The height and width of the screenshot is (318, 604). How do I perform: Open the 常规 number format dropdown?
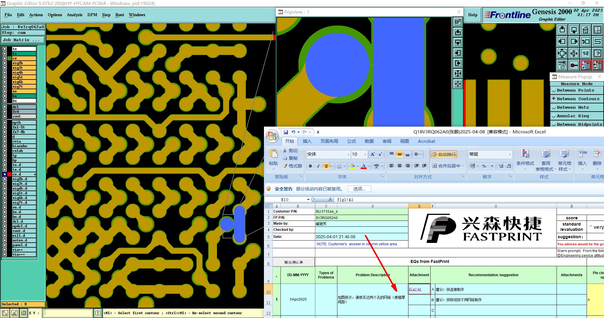[510, 155]
